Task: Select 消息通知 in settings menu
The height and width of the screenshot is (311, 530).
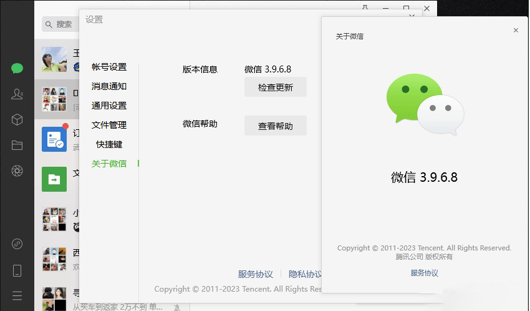Action: click(109, 86)
